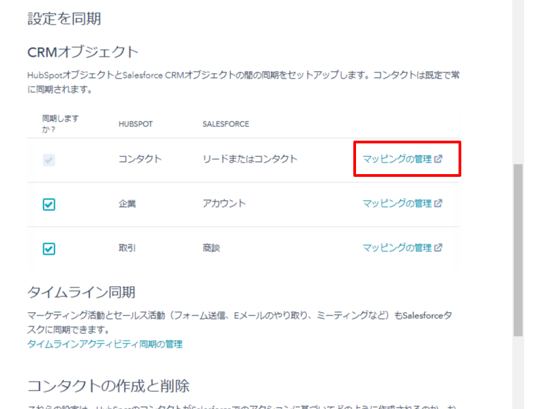
Task: Click the CRMオブジェクト section heading
Action: 83,52
